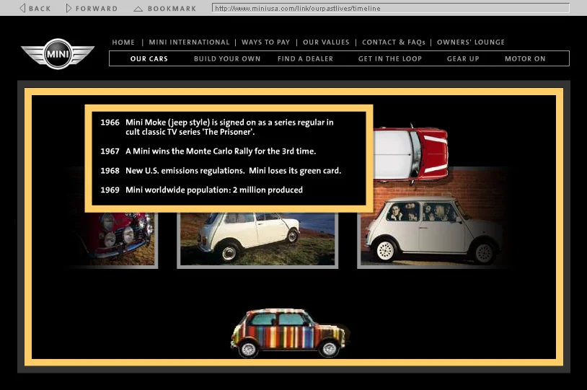Click the FORWARD navigation button

pyautogui.click(x=92, y=8)
